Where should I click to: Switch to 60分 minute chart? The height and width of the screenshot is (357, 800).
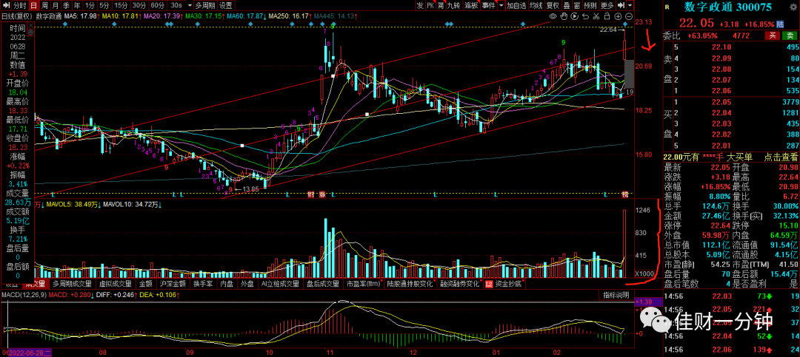tap(156, 6)
